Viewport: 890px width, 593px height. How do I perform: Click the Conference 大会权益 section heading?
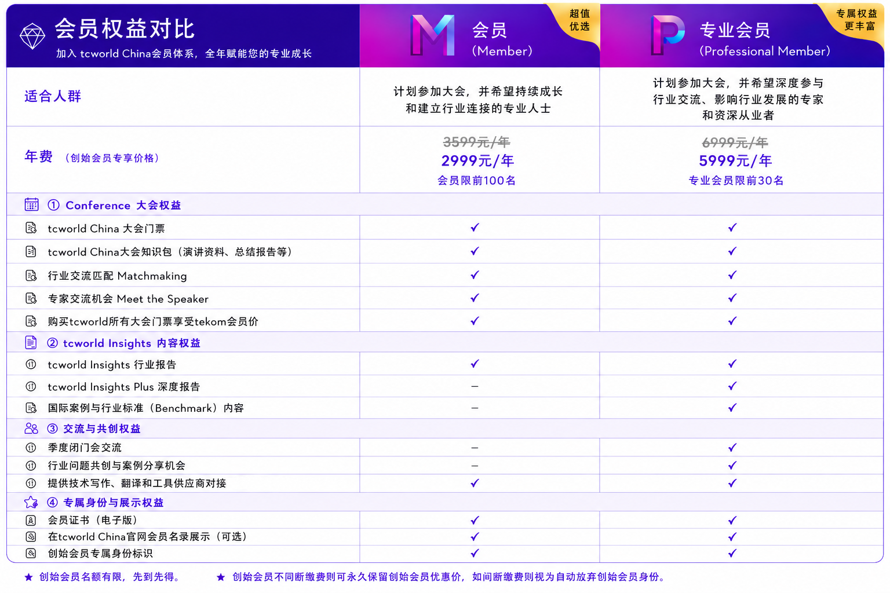tap(114, 205)
